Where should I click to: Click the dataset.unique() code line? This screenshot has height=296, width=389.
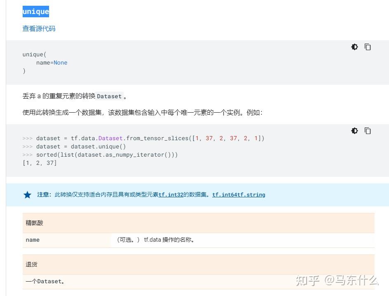click(81, 147)
